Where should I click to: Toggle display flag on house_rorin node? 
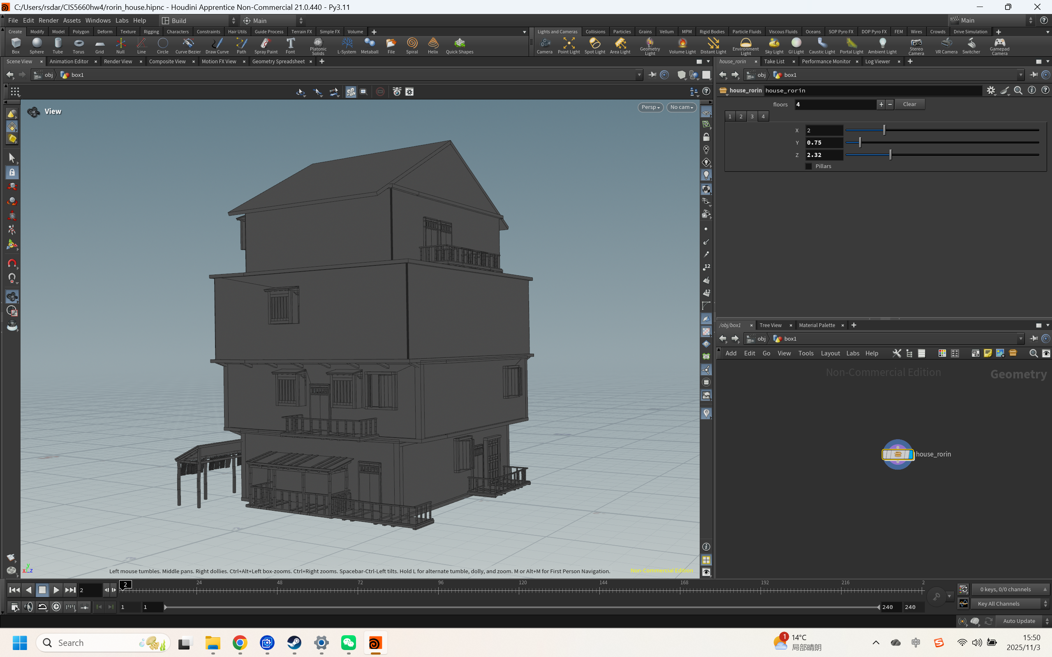coord(910,454)
